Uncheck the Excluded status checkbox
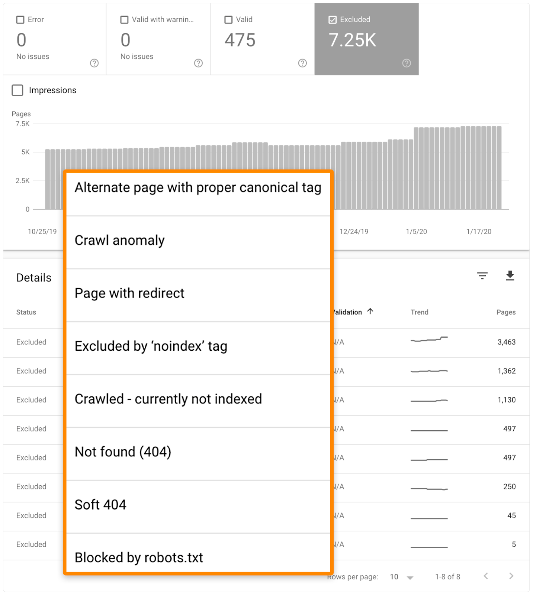The width and height of the screenshot is (533, 595). (x=332, y=19)
